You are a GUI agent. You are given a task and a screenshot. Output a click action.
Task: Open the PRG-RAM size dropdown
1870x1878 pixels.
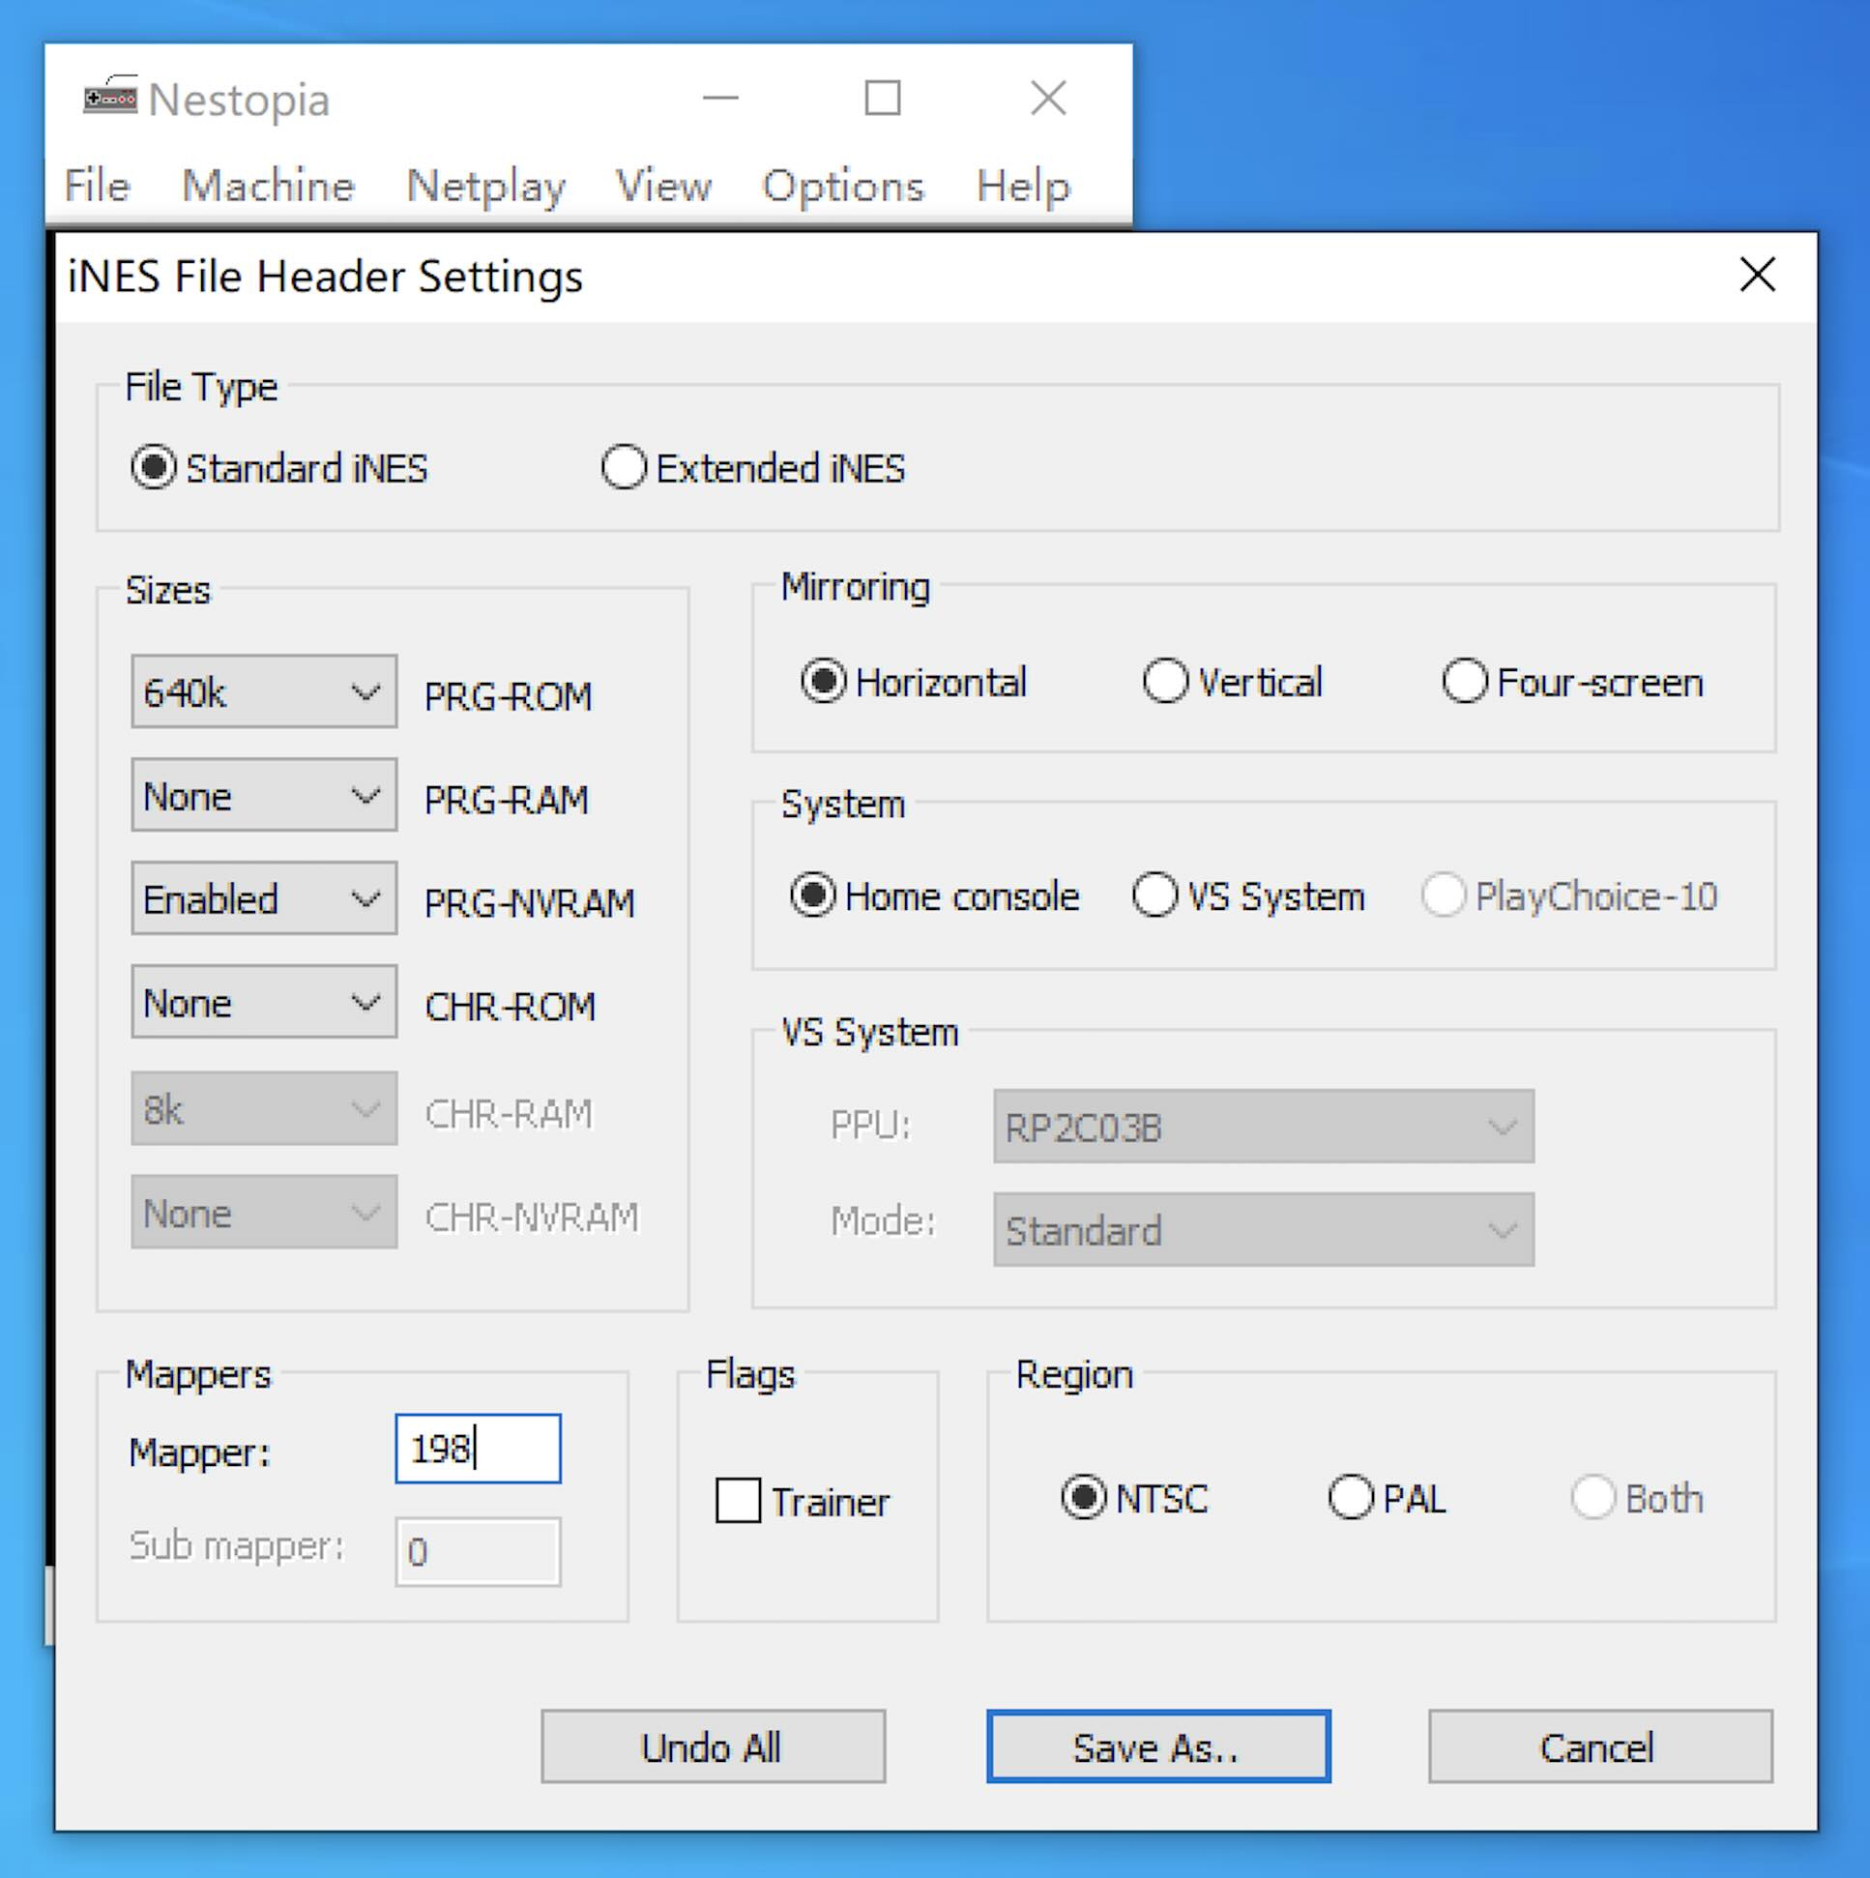coord(264,795)
